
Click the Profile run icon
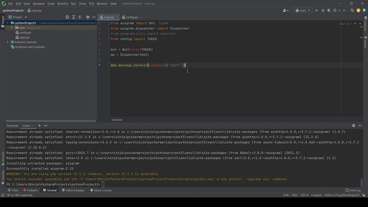coord(335,10)
